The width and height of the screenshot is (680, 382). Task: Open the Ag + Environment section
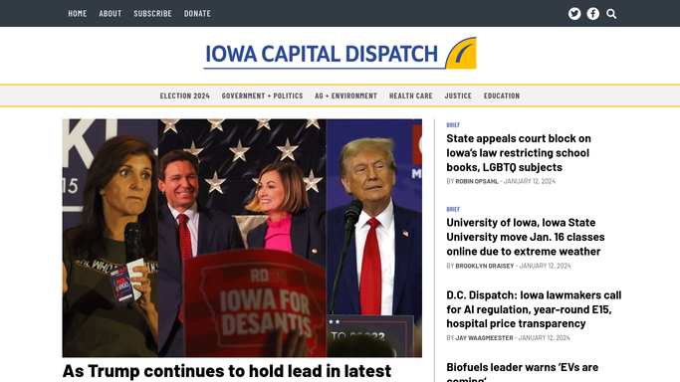click(346, 95)
